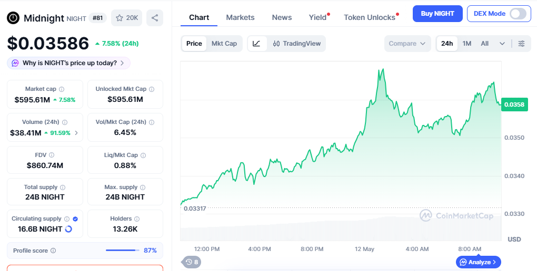The width and height of the screenshot is (537, 271).
Task: Set chart range to 1M
Action: pyautogui.click(x=467, y=44)
